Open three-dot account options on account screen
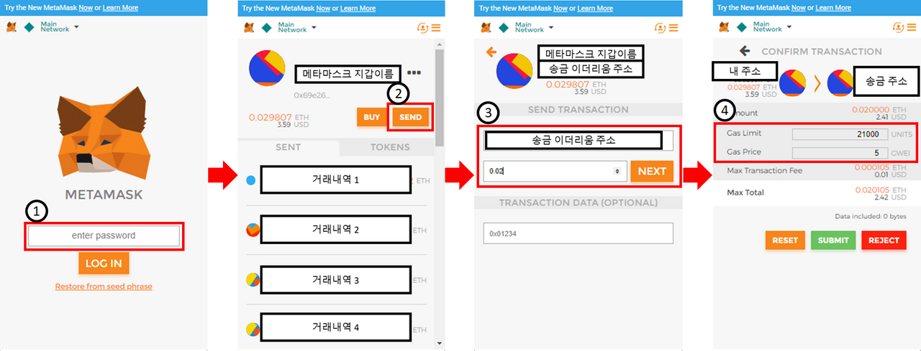The image size is (921, 351). [414, 72]
